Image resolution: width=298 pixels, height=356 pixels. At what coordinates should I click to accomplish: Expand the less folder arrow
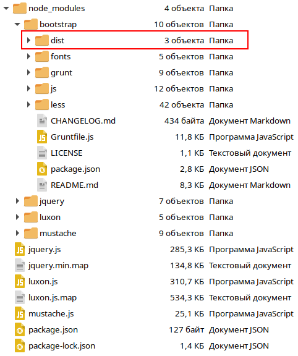tap(28, 104)
